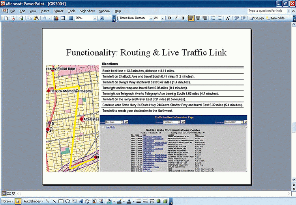Click the Fill Color paint bucket swatch

(109, 201)
